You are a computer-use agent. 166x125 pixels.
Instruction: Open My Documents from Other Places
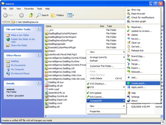tap(18, 65)
